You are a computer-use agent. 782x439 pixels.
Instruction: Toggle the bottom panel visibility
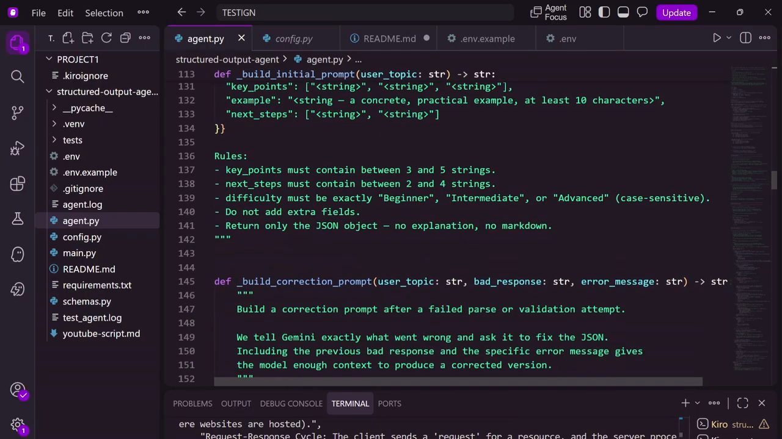pyautogui.click(x=623, y=12)
